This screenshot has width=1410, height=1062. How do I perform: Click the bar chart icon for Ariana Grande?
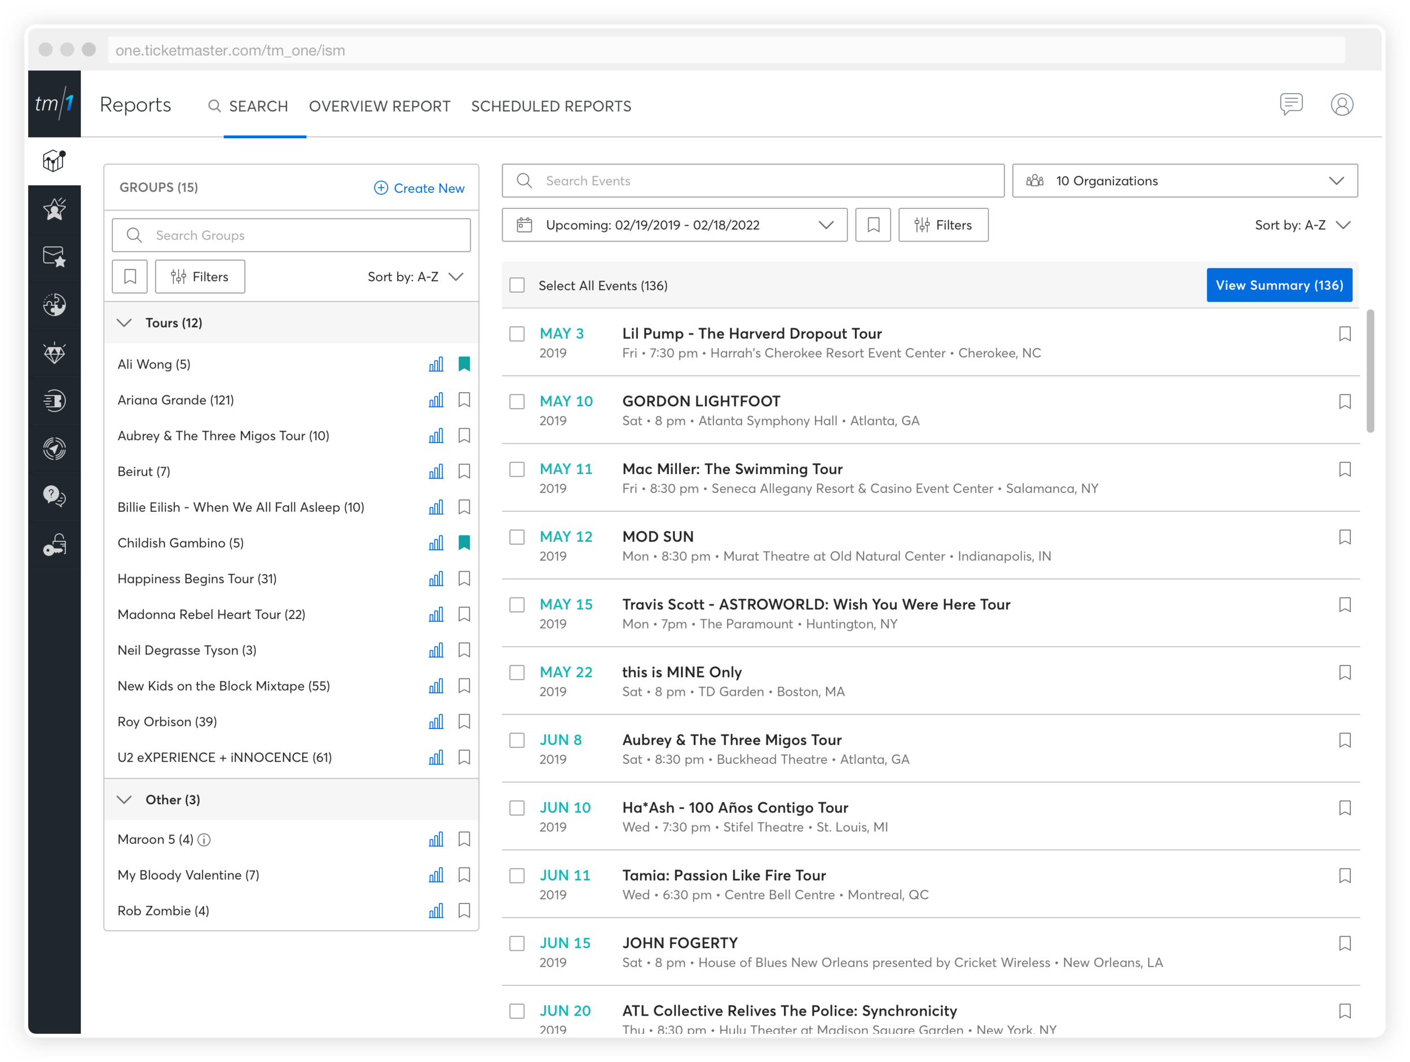pyautogui.click(x=436, y=400)
